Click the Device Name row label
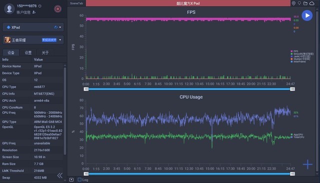Screen dimensions: 320x183 click(x=11, y=66)
